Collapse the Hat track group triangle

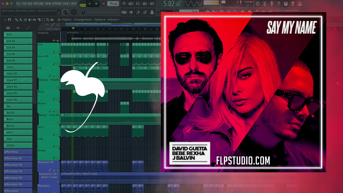pos(54,76)
